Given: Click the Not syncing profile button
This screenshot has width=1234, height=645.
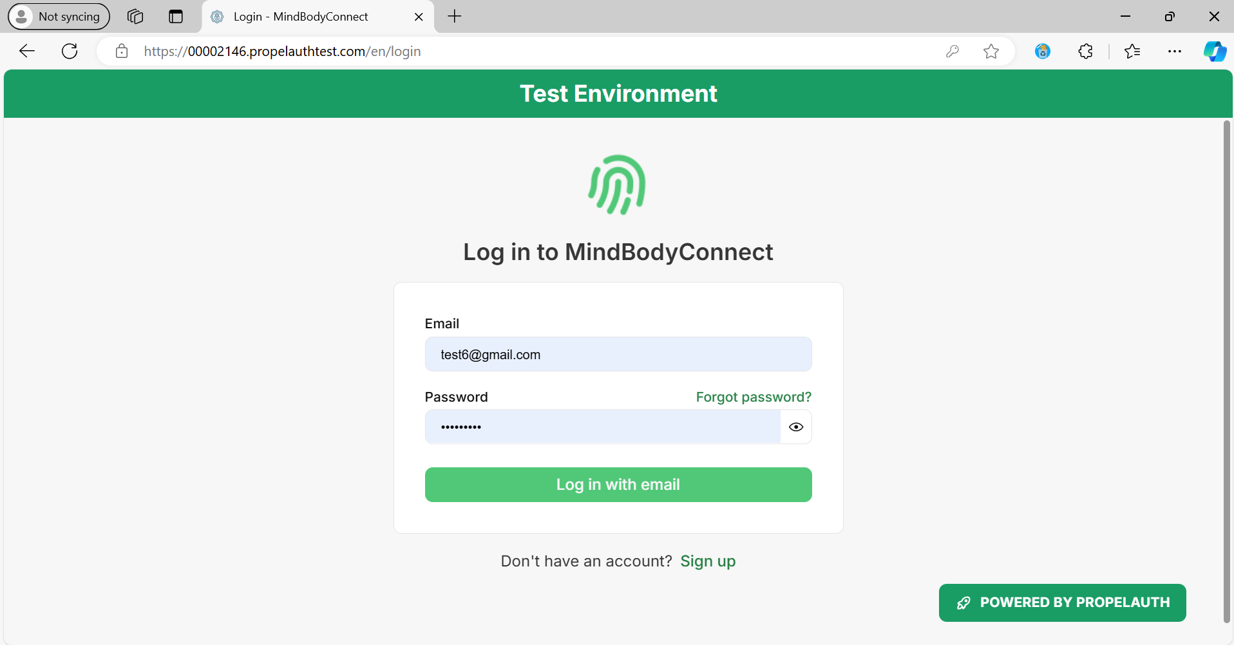Looking at the screenshot, I should click(59, 17).
